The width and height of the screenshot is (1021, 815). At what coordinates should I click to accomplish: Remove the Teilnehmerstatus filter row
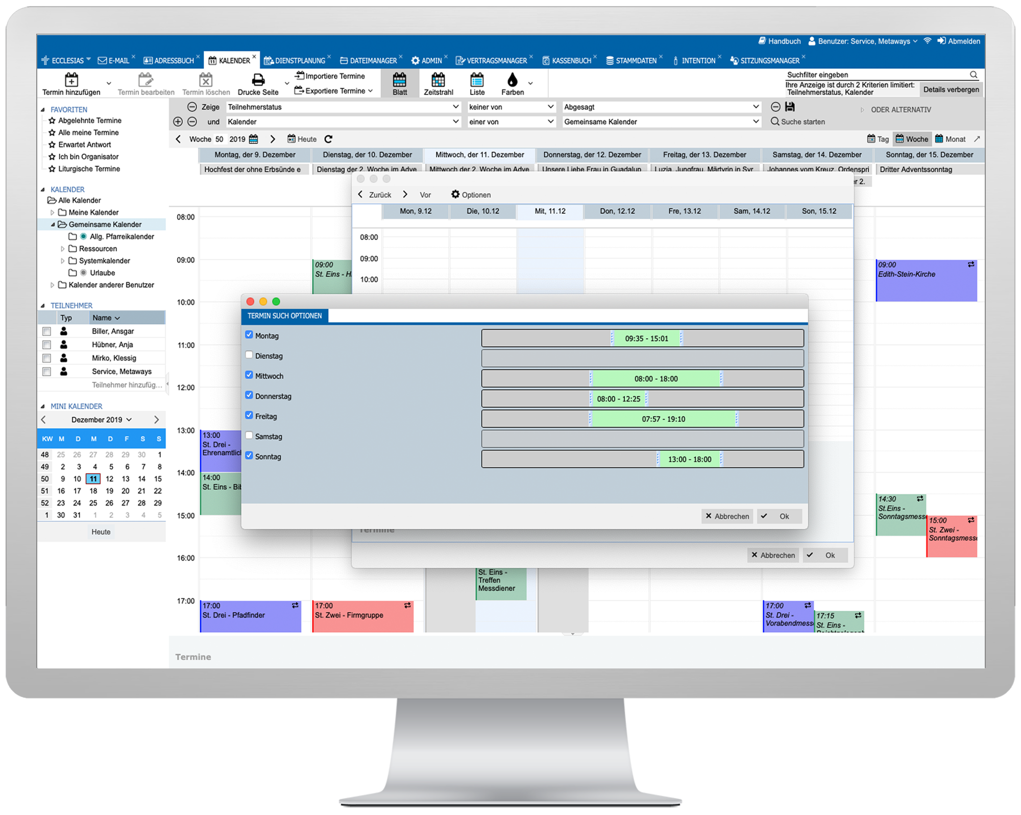192,107
